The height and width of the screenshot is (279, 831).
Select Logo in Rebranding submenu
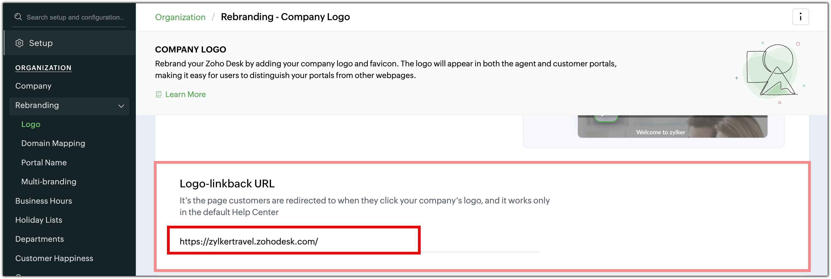click(31, 124)
